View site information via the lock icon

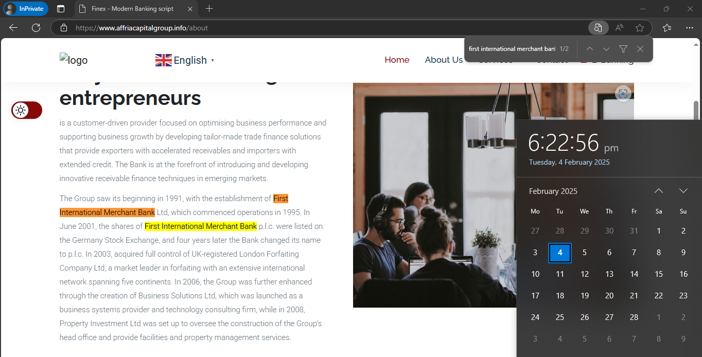click(64, 28)
